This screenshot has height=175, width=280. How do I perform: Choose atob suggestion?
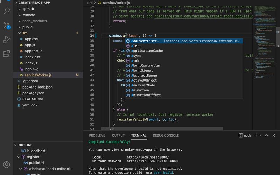(184, 61)
